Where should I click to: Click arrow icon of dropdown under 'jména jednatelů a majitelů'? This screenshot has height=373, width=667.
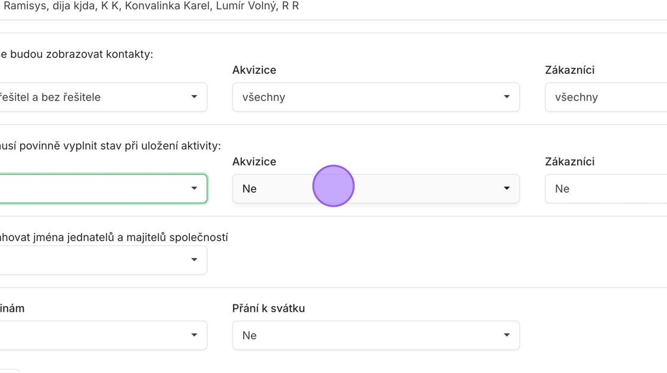click(194, 259)
